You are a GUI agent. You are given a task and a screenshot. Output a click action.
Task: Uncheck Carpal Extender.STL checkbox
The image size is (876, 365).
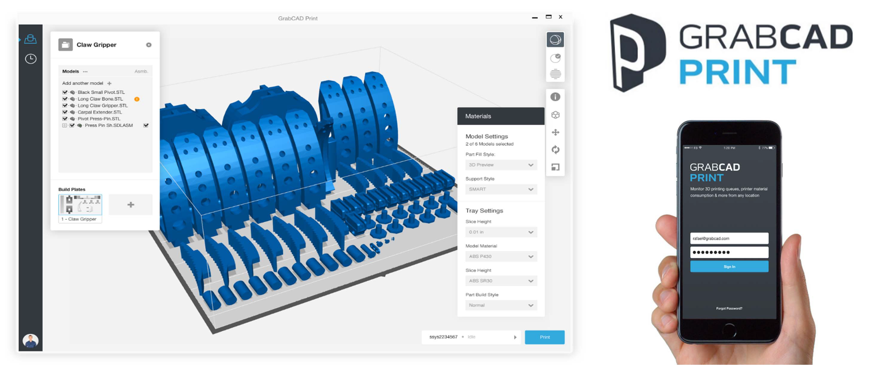[x=65, y=112]
